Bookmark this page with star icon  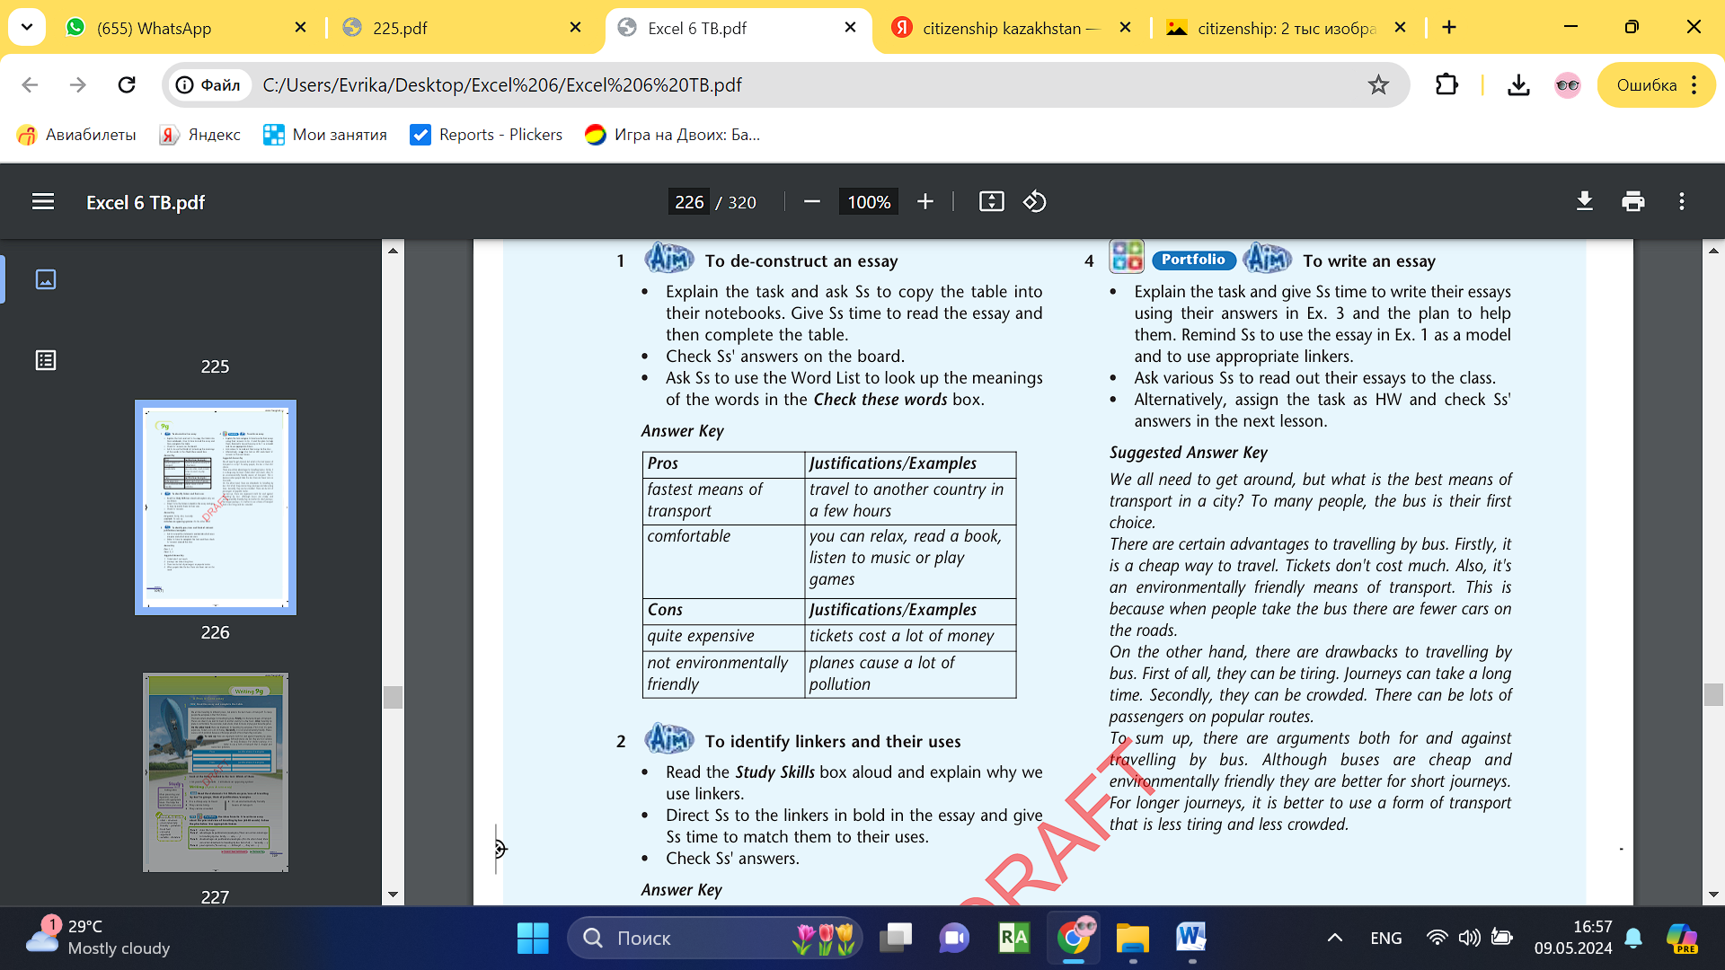point(1378,85)
